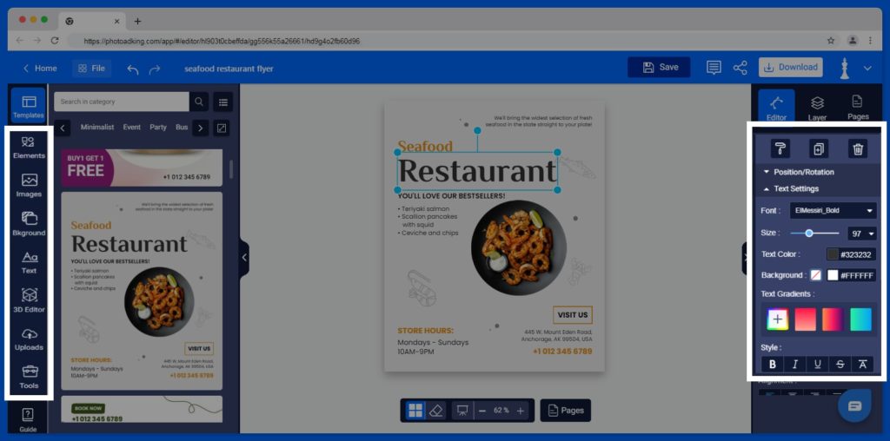890x441 pixels.
Task: Open the Uploads panel
Action: tap(29, 339)
